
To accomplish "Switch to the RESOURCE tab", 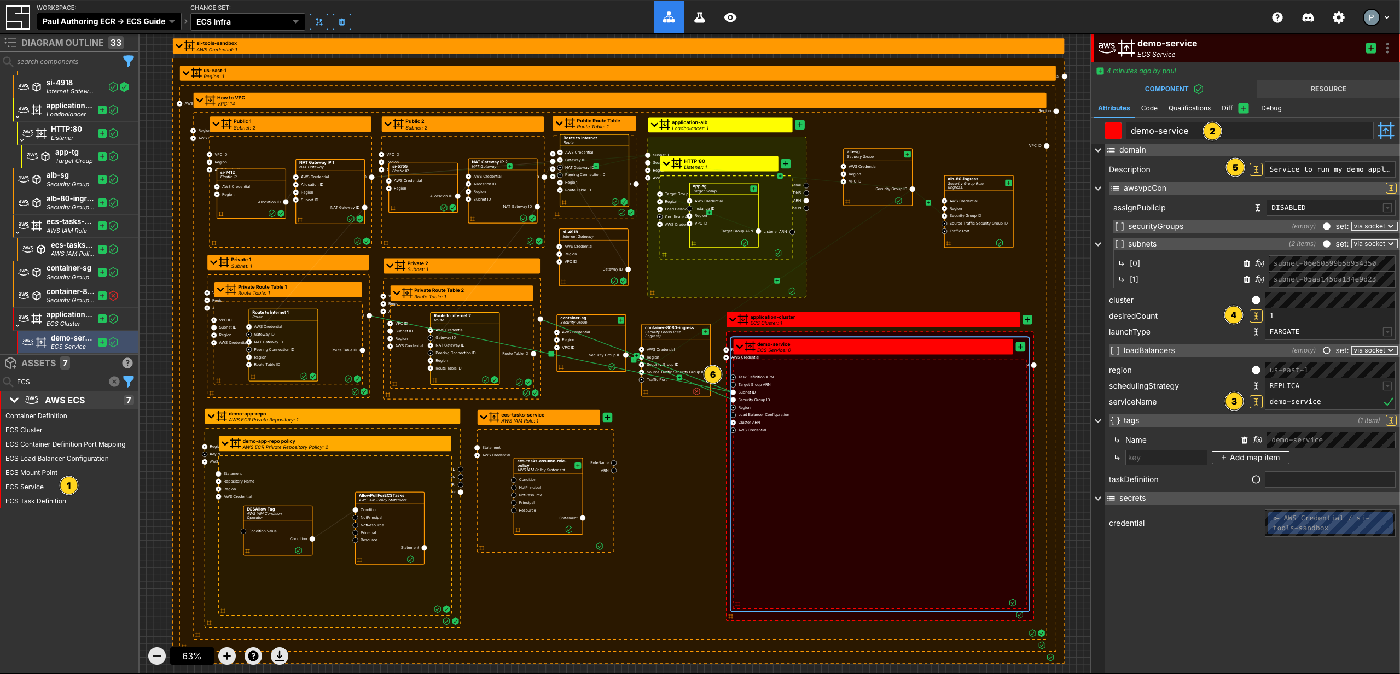I will coord(1328,89).
